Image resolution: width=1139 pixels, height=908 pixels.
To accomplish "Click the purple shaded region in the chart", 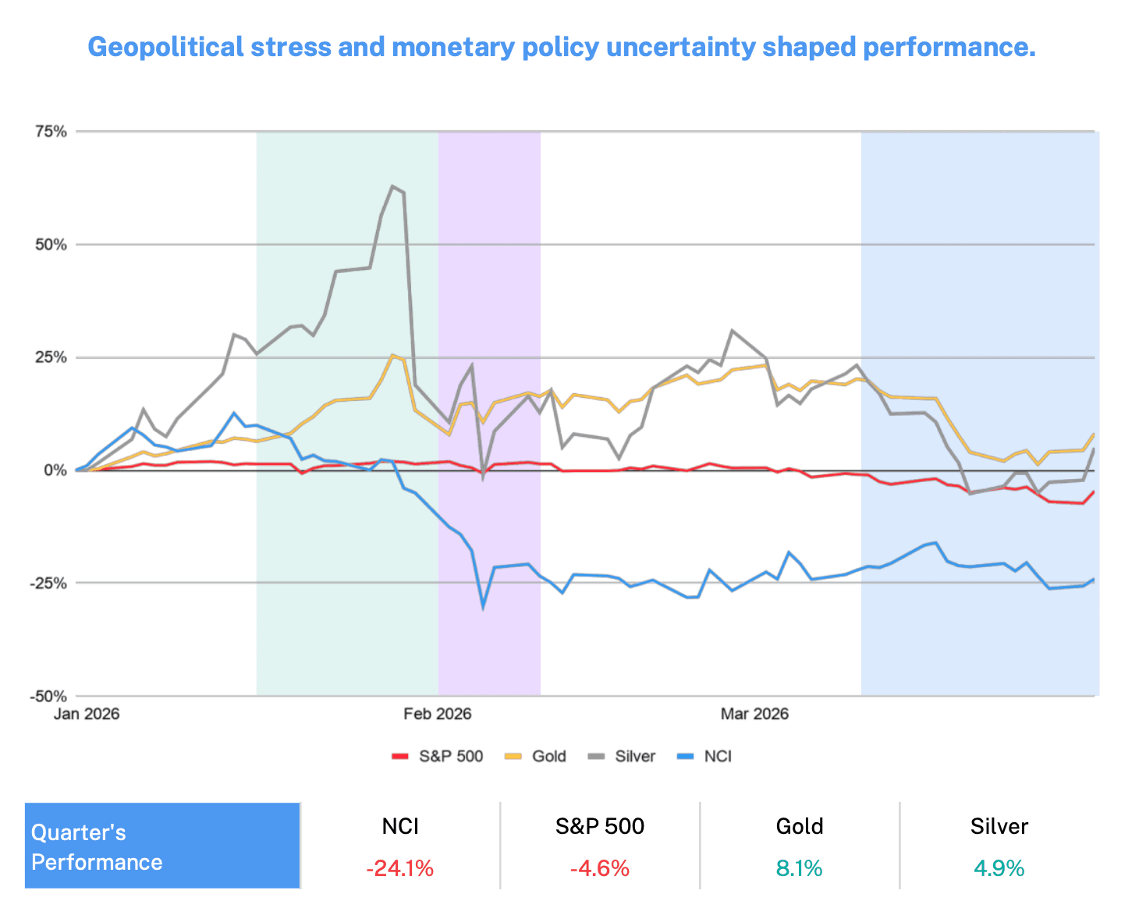I will tap(489, 312).
